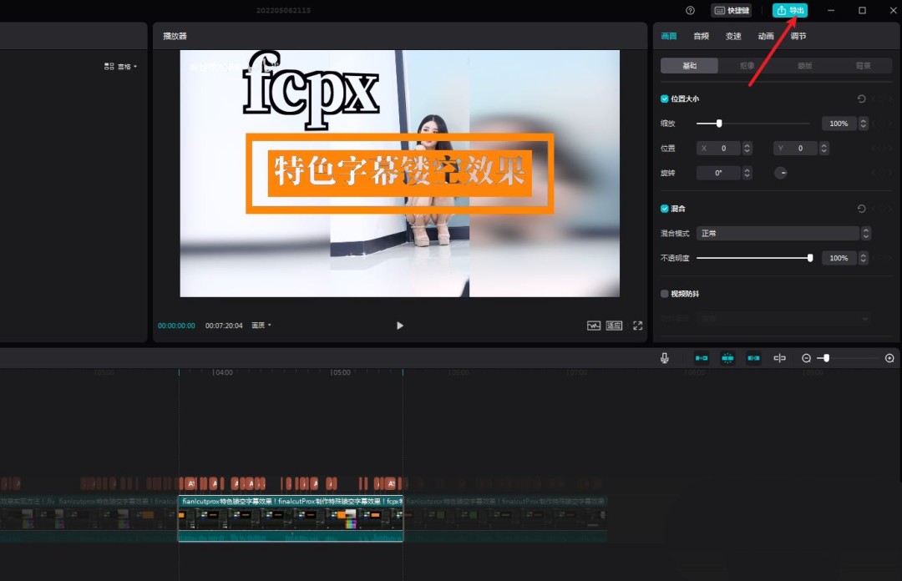Click the 导出 export button
The width and height of the screenshot is (902, 581).
(x=790, y=10)
